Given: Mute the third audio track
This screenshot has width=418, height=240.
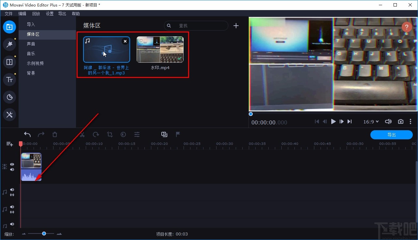Looking at the screenshot, I should coord(12,224).
